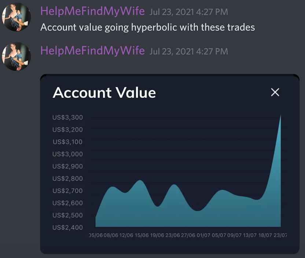Viewport: 305px width, 258px height.
Task: Select the 18/07 date marker
Action: (x=265, y=235)
